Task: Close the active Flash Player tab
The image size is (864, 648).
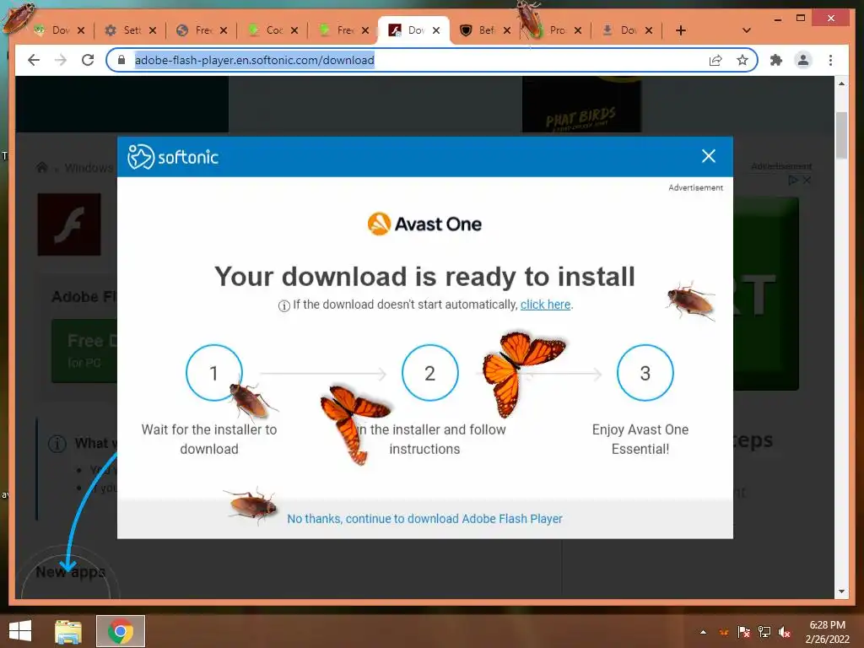Action: pyautogui.click(x=436, y=30)
